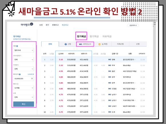Open the 지역 dropdown
Viewport: 166px width, 124px height.
[x=23, y=97]
